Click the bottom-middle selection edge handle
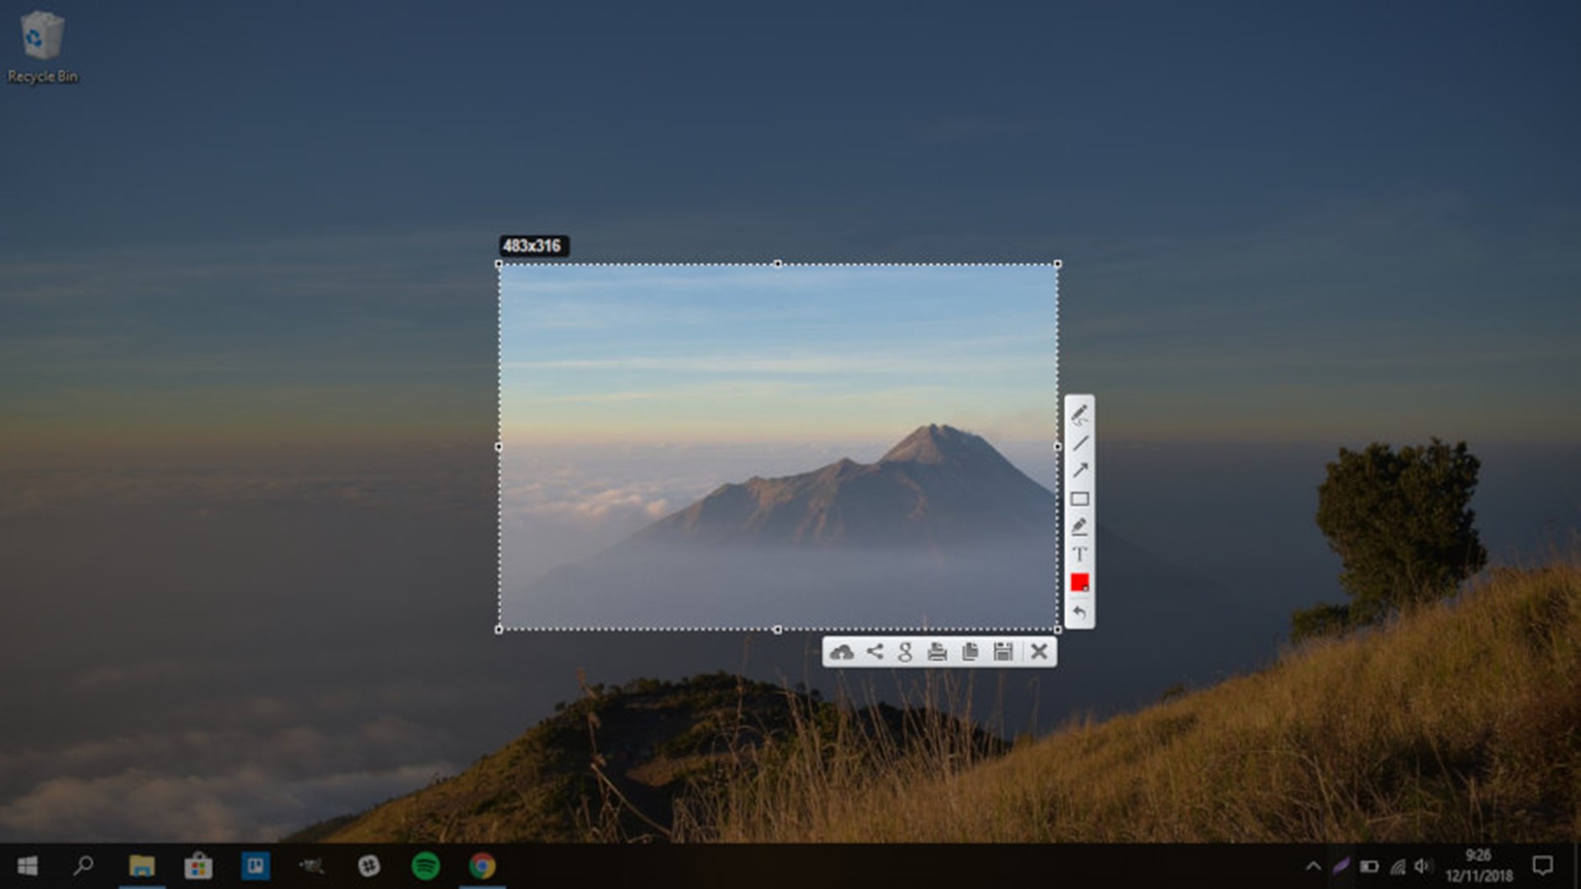The height and width of the screenshot is (889, 1581). [x=777, y=629]
